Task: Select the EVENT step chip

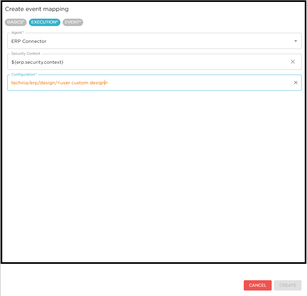Action: coord(73,22)
